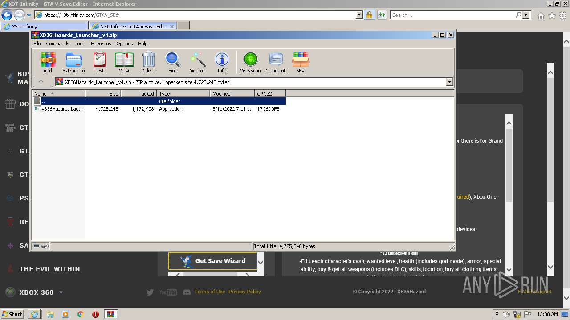Show archive Info icon
This screenshot has width=570, height=320.
click(222, 62)
